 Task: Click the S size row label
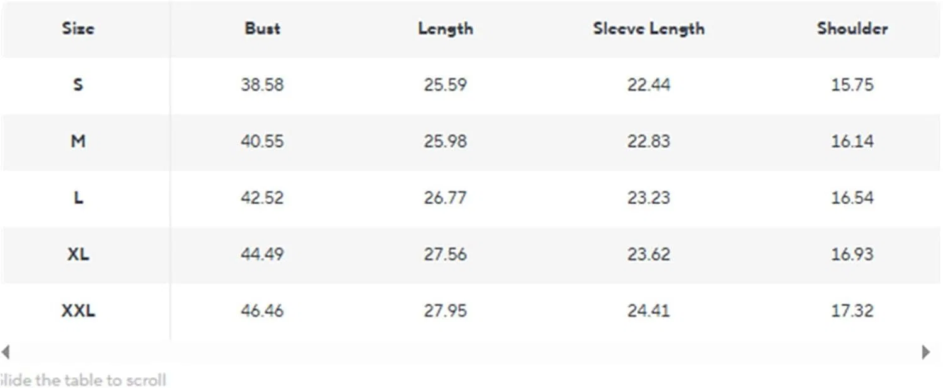click(78, 84)
